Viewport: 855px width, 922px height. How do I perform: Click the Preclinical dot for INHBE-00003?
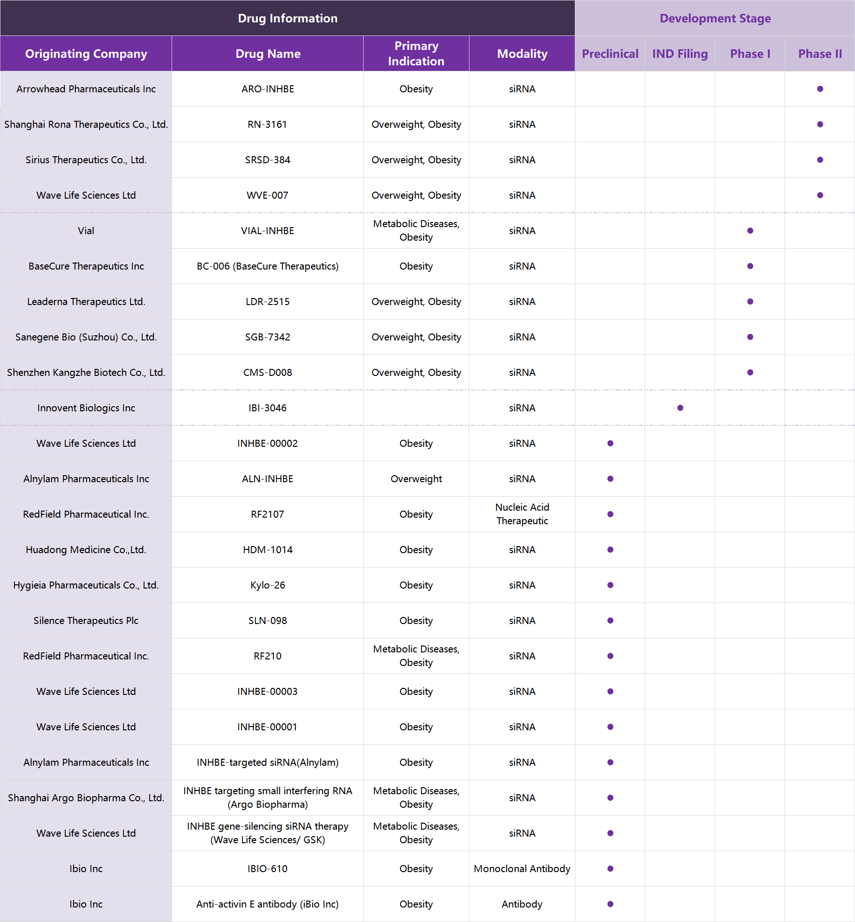tap(610, 692)
